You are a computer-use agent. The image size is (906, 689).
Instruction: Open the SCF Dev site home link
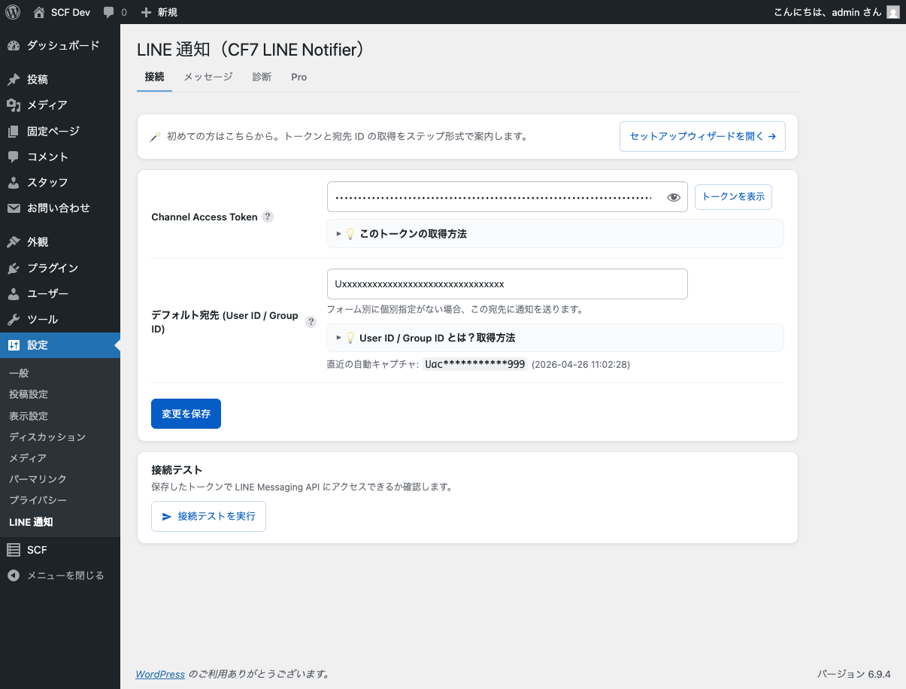pyautogui.click(x=62, y=12)
